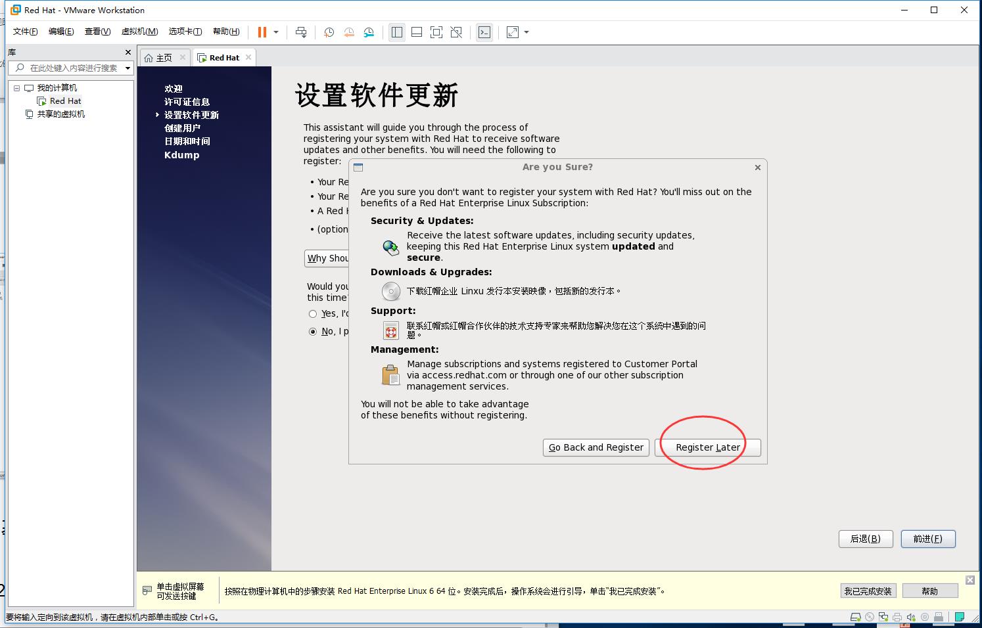Toggle the console view terminal icon

pos(484,32)
